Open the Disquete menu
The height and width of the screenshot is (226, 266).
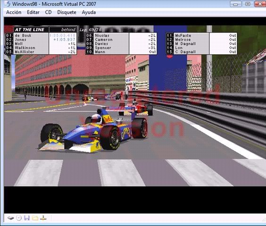pyautogui.click(x=66, y=12)
